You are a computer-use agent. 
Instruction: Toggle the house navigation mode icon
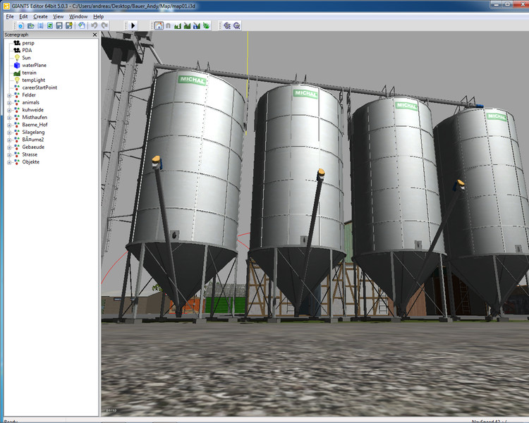point(159,25)
